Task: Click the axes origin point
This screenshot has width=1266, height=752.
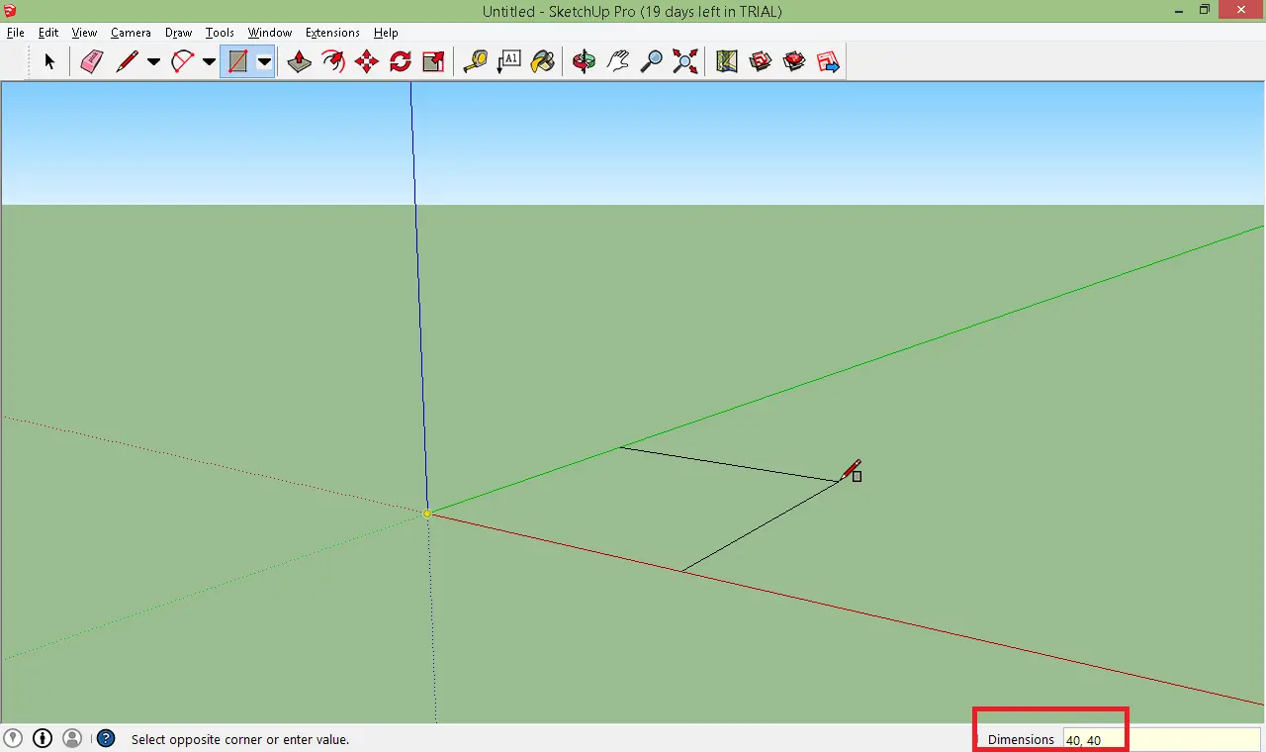Action: [x=427, y=514]
